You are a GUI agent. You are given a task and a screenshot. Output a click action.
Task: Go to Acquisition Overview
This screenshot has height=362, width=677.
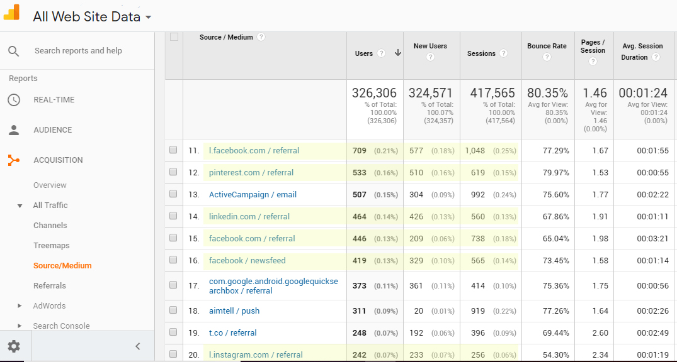[50, 185]
